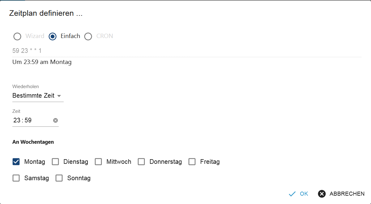Click the checkmark icon next to OK
Image resolution: width=371 pixels, height=204 pixels.
292,194
